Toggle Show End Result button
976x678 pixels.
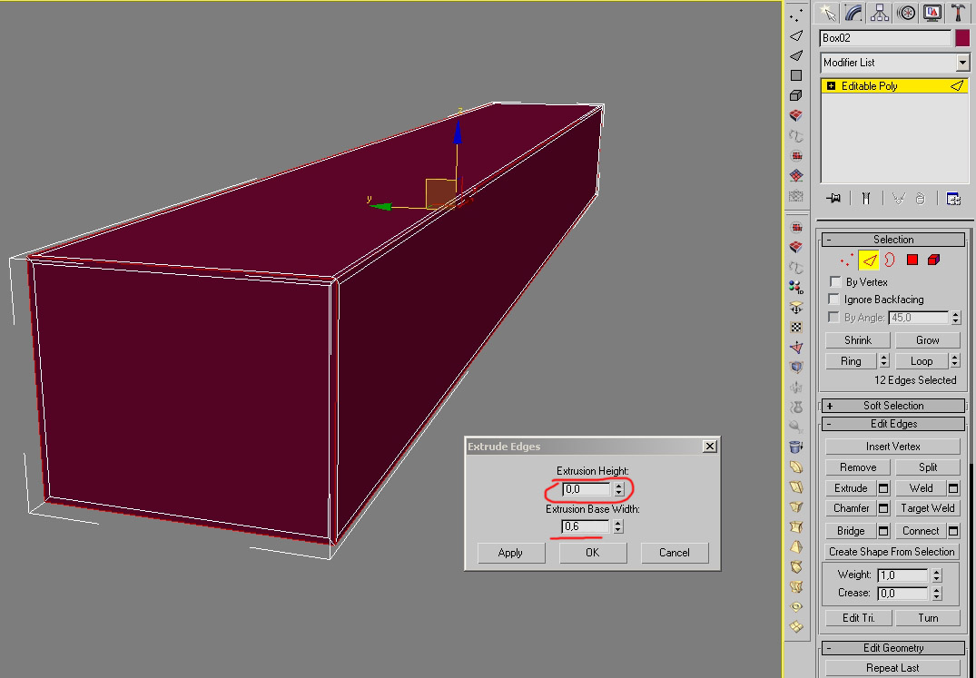tap(867, 198)
